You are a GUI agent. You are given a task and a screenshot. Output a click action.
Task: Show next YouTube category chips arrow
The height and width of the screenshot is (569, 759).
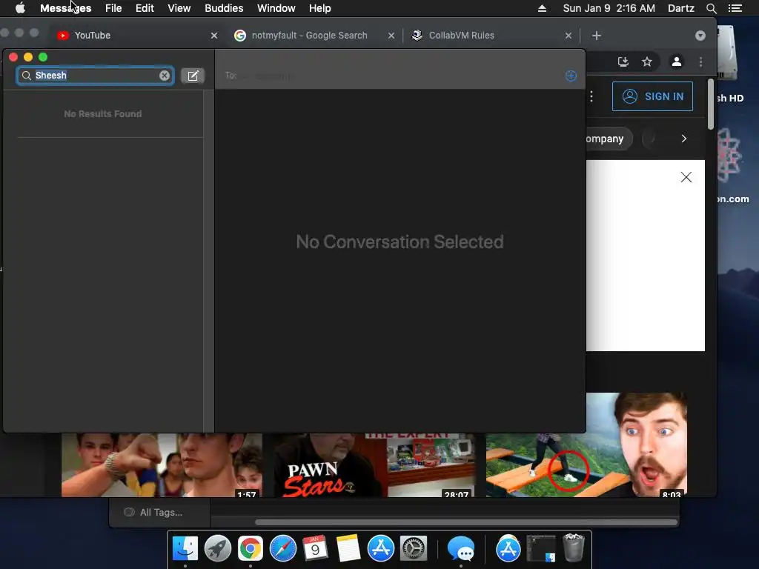click(x=683, y=139)
